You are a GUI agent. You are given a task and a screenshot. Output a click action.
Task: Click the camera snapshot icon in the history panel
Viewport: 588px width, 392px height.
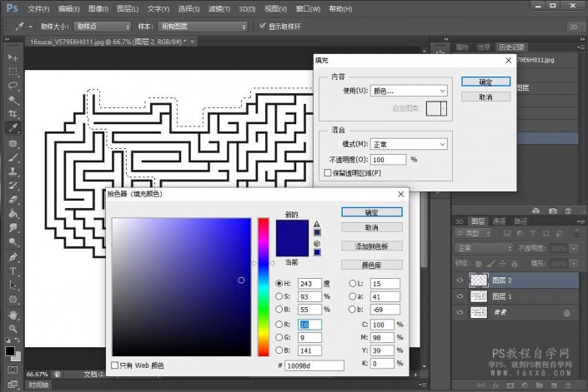[x=552, y=212]
